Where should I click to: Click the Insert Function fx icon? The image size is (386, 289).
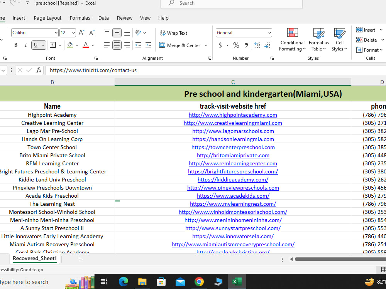click(x=39, y=70)
